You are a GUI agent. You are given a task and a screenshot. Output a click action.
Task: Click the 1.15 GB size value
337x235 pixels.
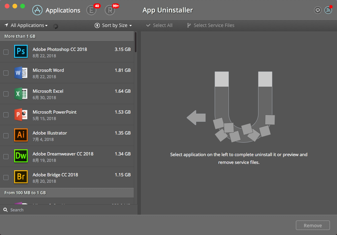[x=123, y=175]
